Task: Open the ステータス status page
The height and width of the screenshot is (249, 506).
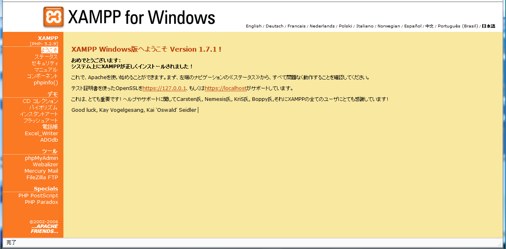Action: pyautogui.click(x=46, y=57)
